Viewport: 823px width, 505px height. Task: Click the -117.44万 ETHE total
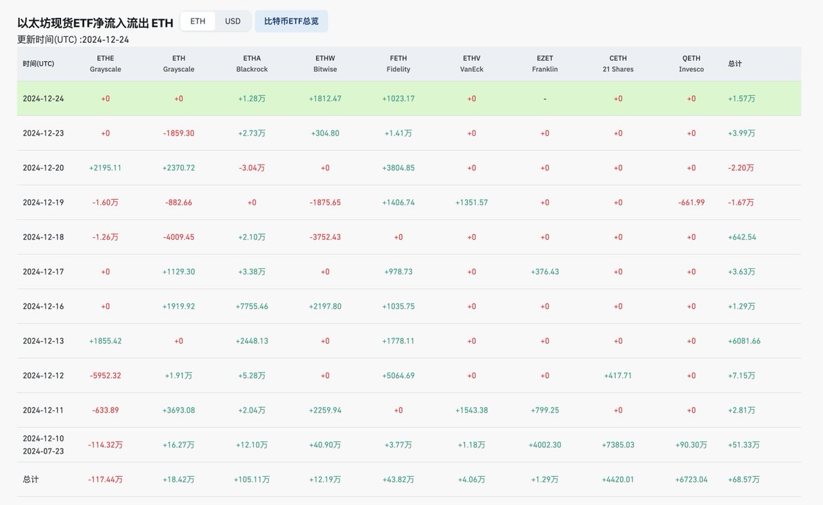(x=106, y=480)
